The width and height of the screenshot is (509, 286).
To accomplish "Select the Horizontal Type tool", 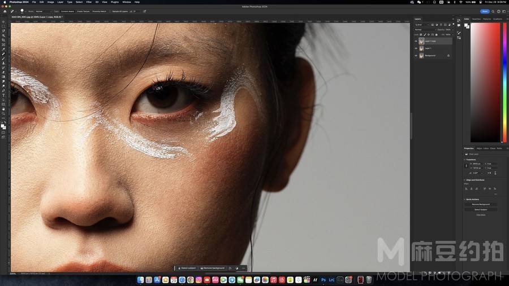I will point(3,95).
